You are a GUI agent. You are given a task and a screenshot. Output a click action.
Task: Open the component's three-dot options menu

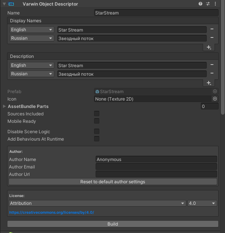tap(215, 4)
